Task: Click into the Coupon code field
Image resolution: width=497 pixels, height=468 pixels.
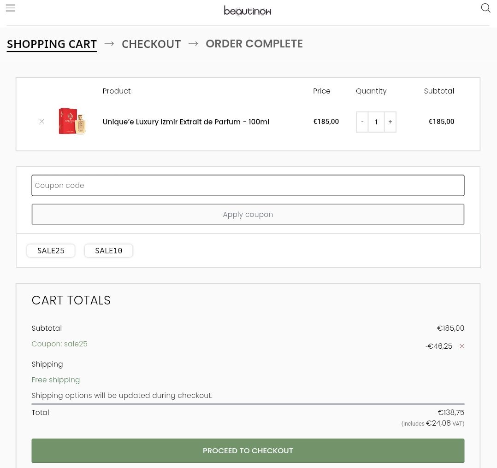Action: pyautogui.click(x=248, y=185)
